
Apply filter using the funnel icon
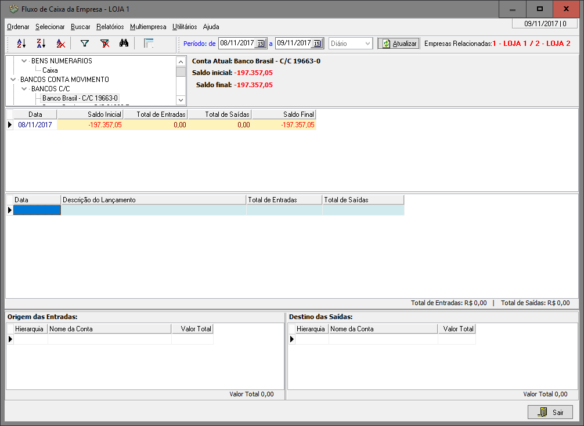pyautogui.click(x=85, y=44)
